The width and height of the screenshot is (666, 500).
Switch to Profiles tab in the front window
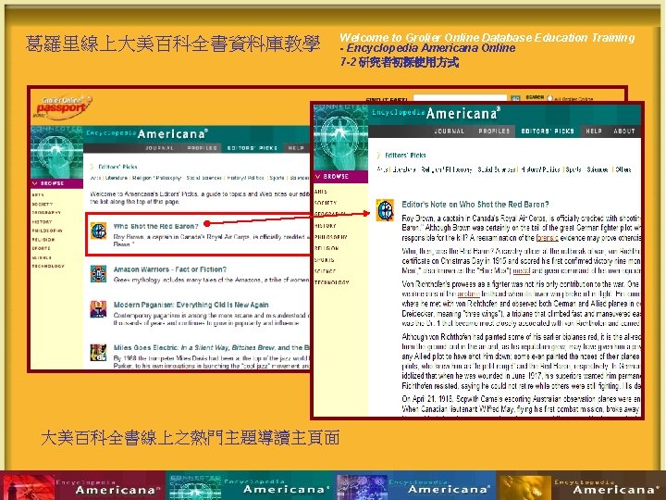pos(494,131)
